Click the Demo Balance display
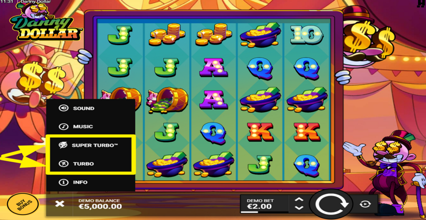This screenshot has width=426, height=220. (x=100, y=204)
